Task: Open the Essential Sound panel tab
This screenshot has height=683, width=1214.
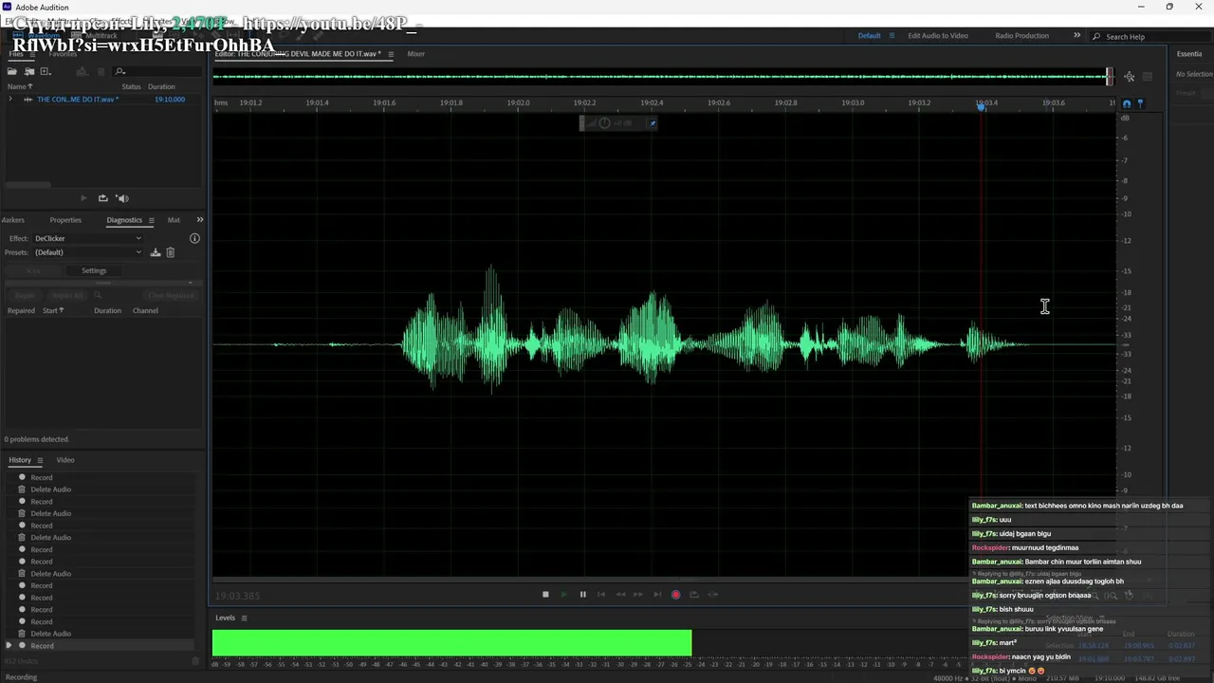Action: pos(1189,54)
